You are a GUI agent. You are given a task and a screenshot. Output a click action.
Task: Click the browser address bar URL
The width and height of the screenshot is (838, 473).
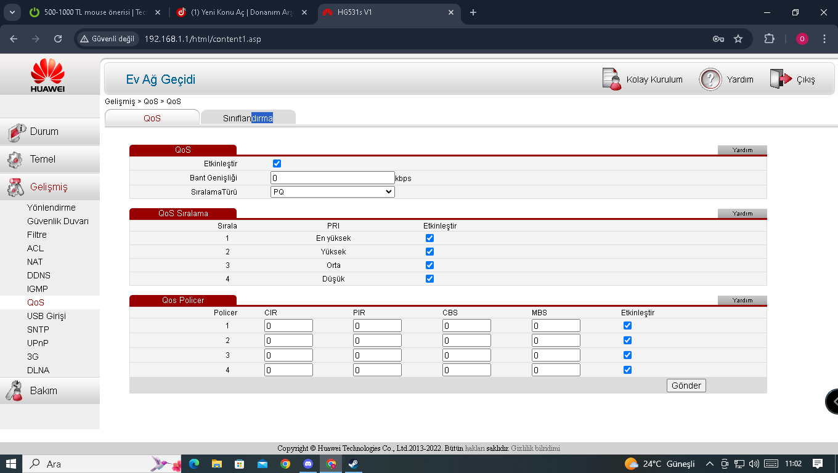coord(203,39)
